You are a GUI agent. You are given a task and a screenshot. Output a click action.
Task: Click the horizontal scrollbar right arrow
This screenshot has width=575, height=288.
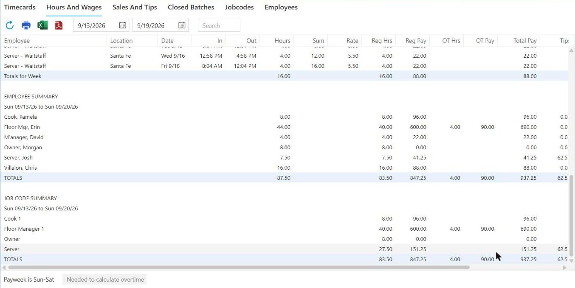click(x=564, y=268)
